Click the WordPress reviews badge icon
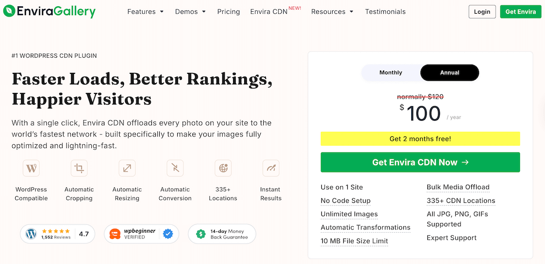Screen dimensions: 545x264 [x=32, y=234]
